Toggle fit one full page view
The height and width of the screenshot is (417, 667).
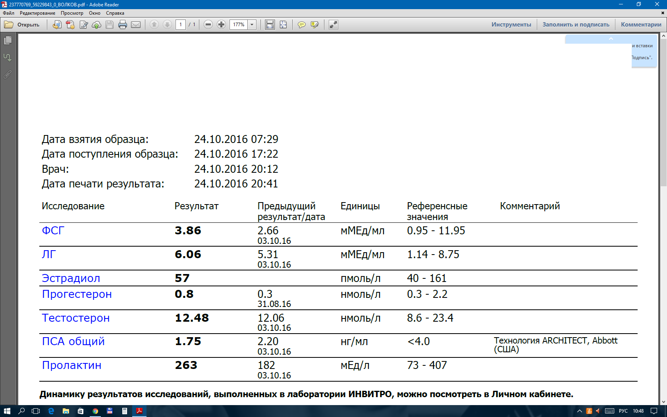click(x=283, y=25)
